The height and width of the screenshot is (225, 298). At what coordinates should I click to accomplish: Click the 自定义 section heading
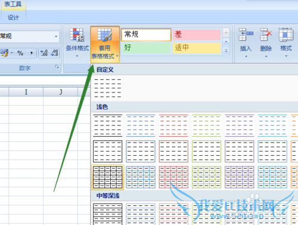coord(105,70)
